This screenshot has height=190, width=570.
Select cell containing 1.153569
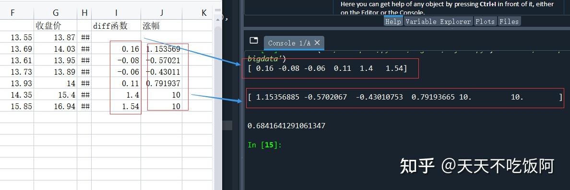click(161, 49)
